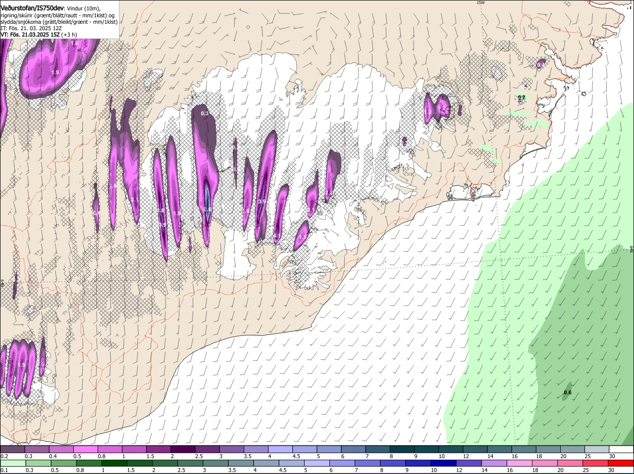This screenshot has height=474, width=634.
Task: Click the dark purple 2 snow legend swatch
Action: pos(183,449)
